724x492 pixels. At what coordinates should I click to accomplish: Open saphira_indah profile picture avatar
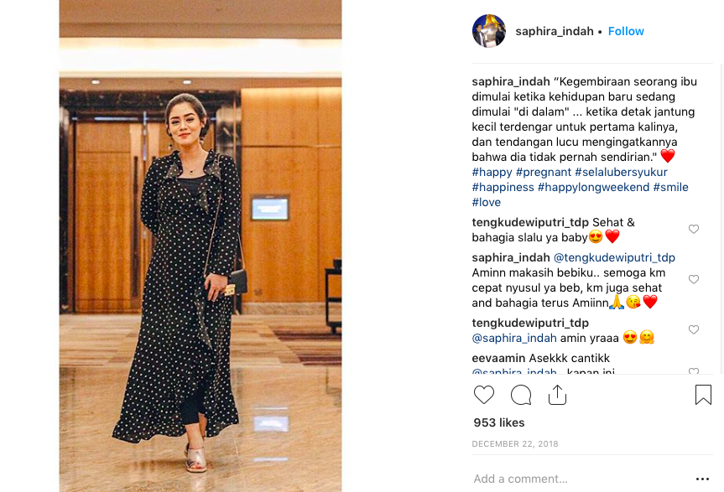coord(489,31)
